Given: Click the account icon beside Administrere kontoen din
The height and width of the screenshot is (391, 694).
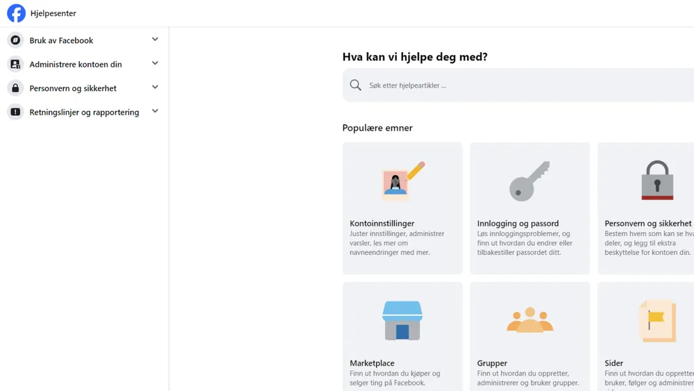Looking at the screenshot, I should 15,64.
